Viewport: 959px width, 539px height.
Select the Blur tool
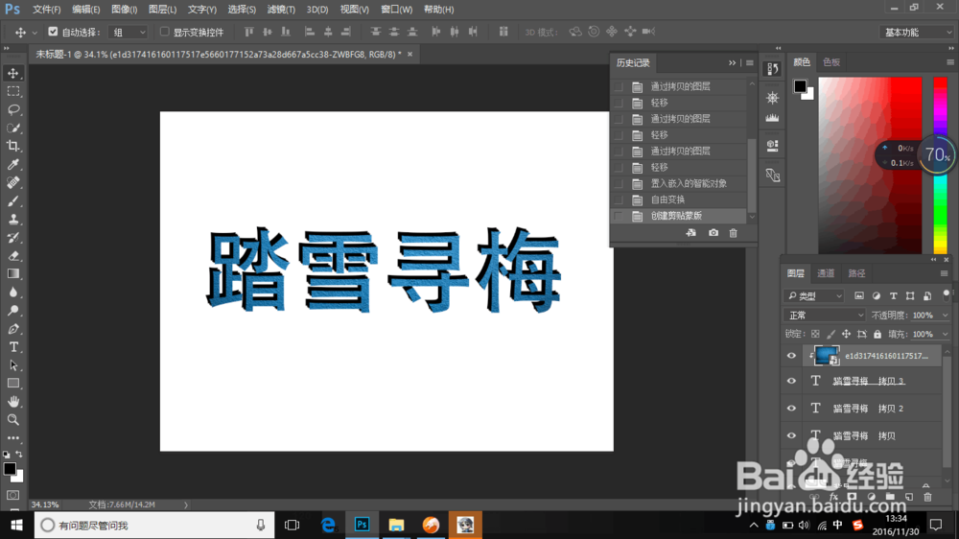coord(12,292)
